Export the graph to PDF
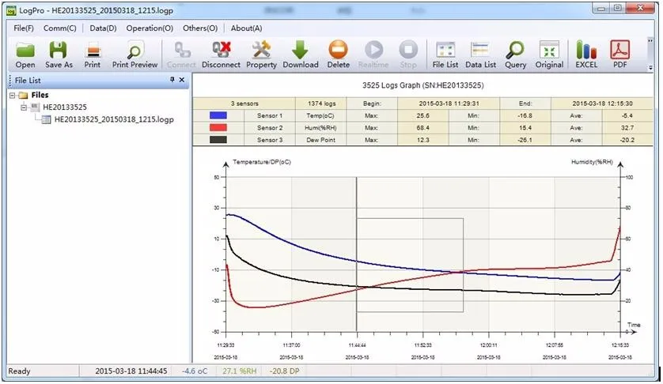The width and height of the screenshot is (663, 384). 619,55
